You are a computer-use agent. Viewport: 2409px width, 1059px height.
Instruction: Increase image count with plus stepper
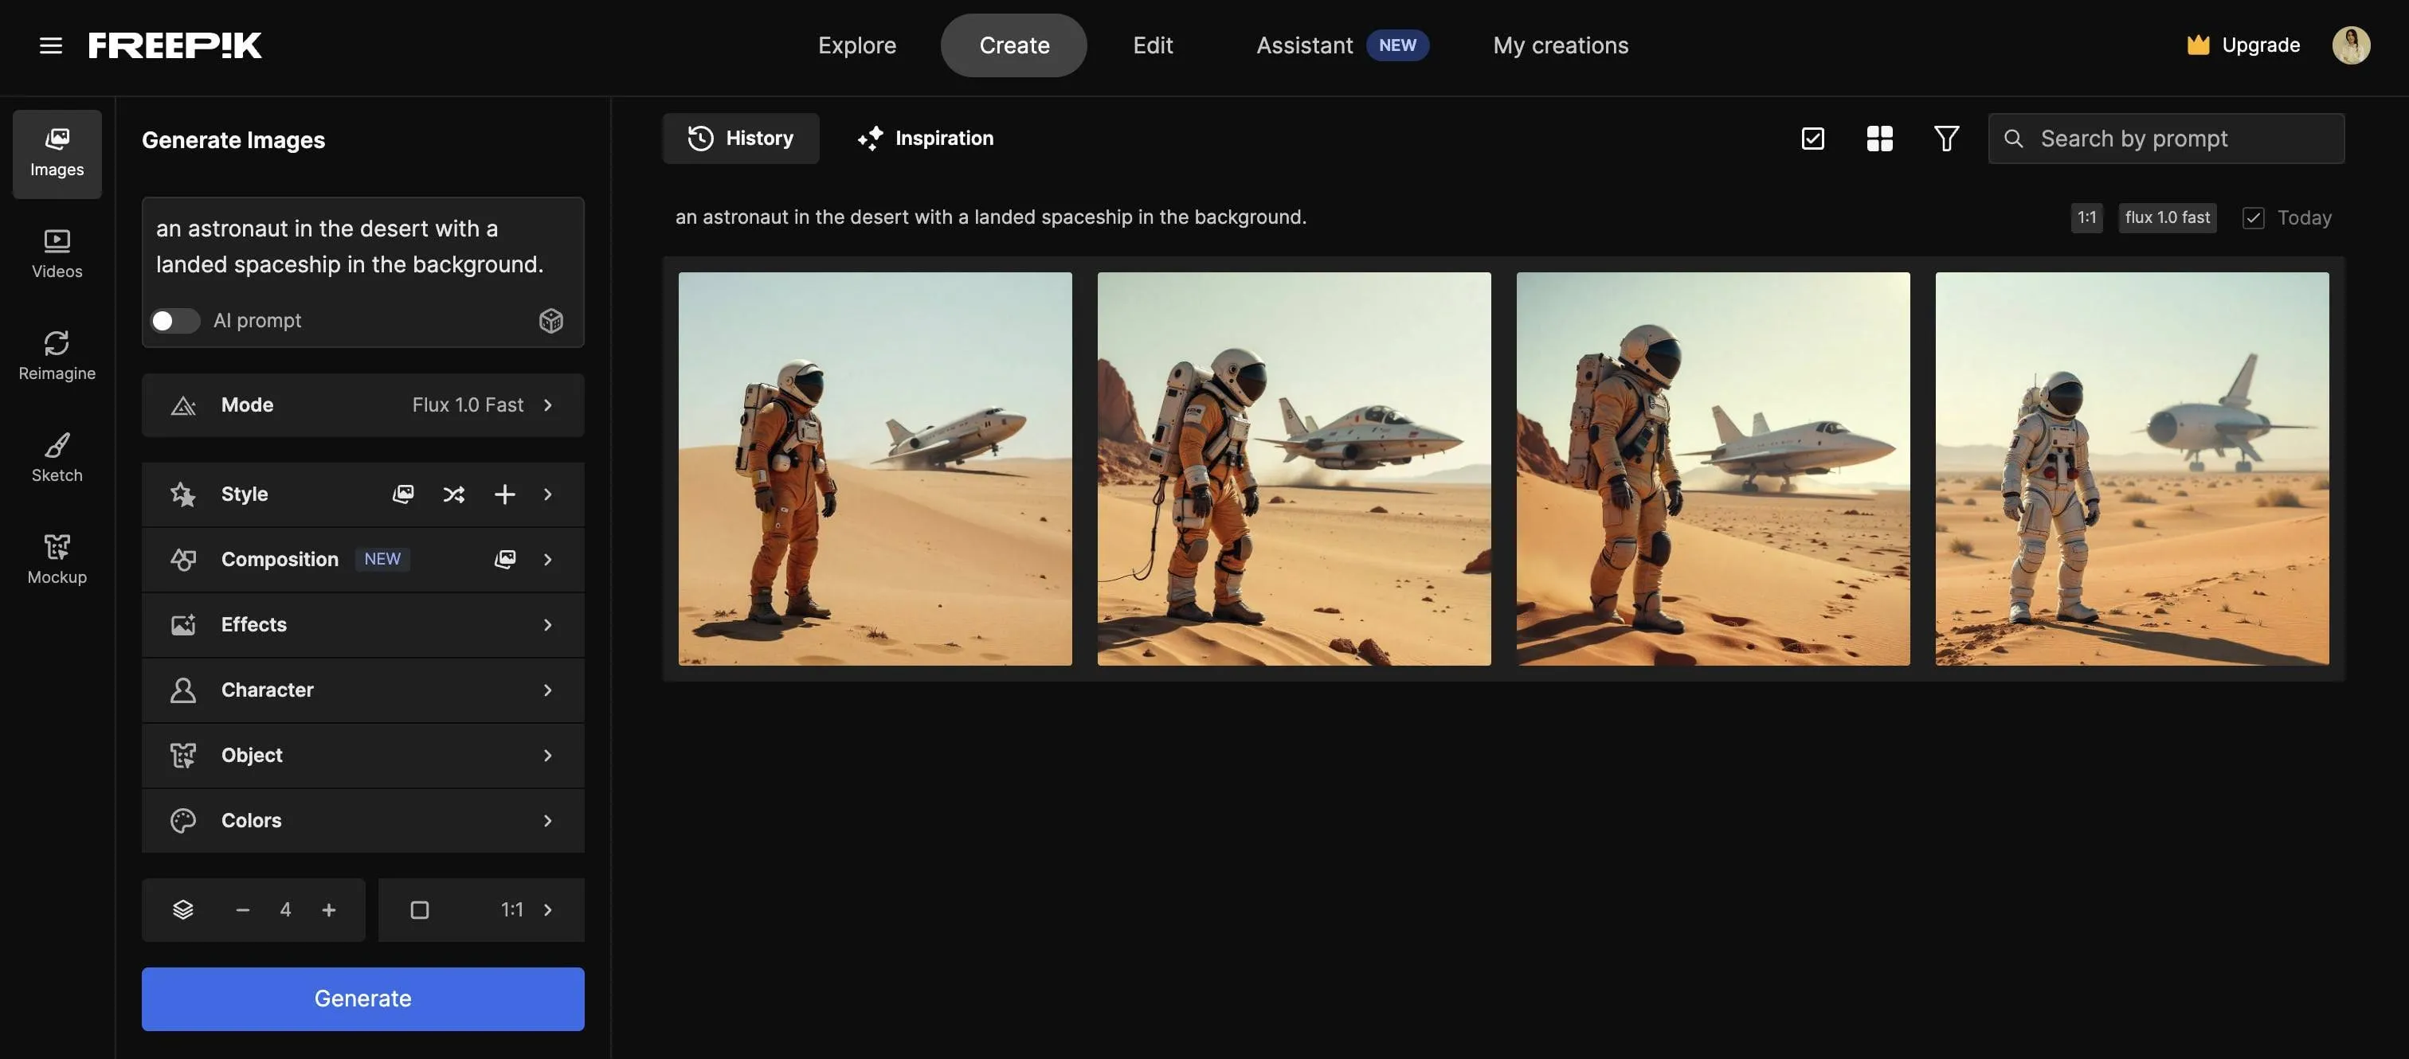(x=328, y=909)
